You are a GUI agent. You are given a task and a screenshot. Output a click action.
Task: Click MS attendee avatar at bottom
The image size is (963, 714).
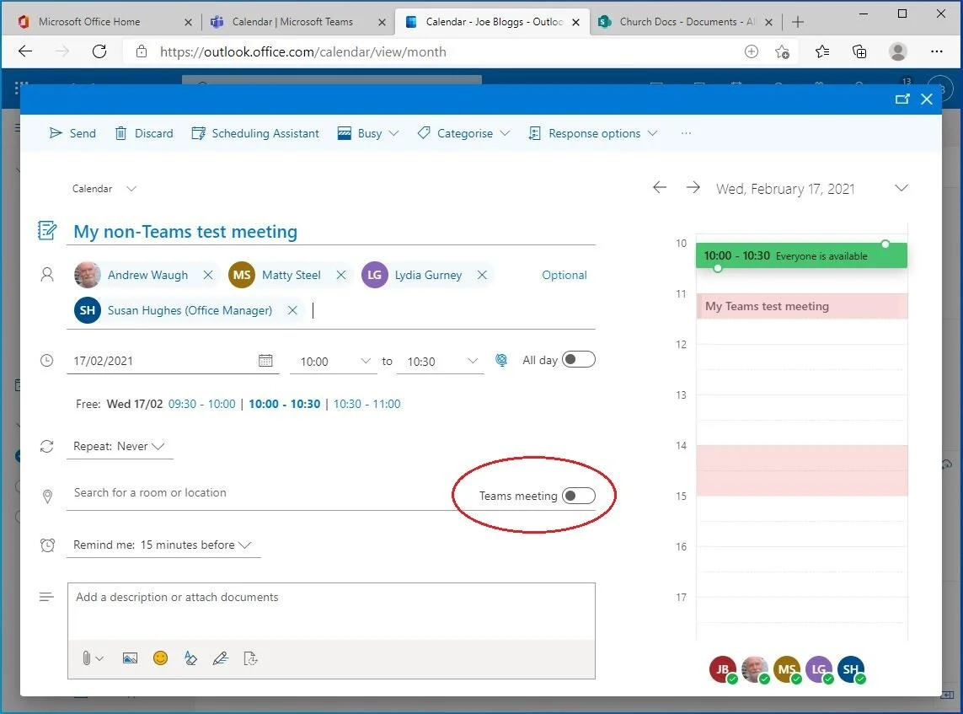(x=787, y=669)
